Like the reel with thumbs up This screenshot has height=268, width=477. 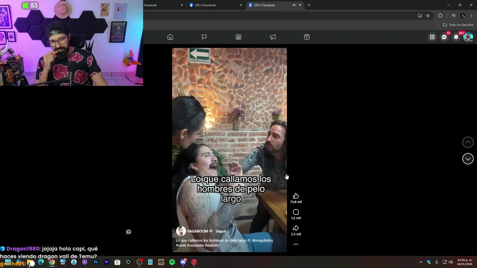point(296,196)
